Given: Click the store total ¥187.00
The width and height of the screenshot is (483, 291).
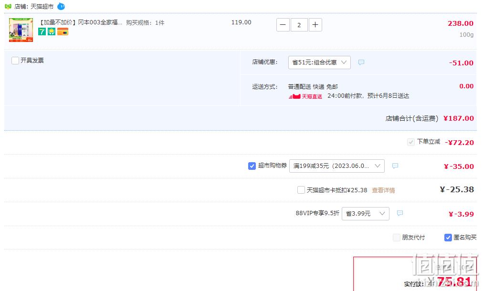Looking at the screenshot, I should click(458, 118).
